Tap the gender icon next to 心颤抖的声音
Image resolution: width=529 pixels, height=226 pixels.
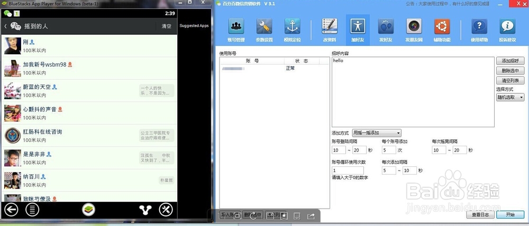[60, 109]
